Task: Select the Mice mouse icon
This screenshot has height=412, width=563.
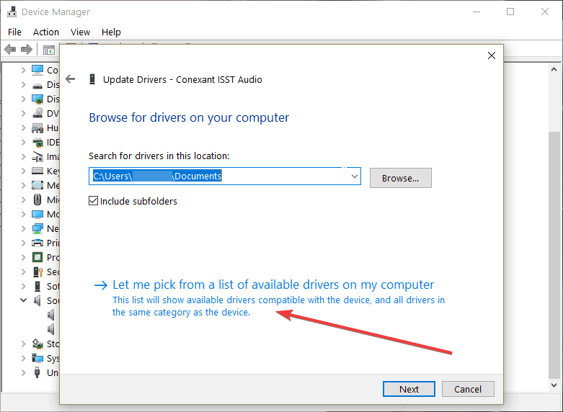Action: [37, 200]
